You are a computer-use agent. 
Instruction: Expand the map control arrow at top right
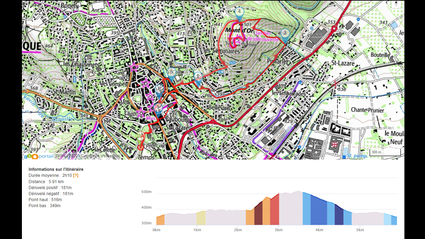pos(396,4)
